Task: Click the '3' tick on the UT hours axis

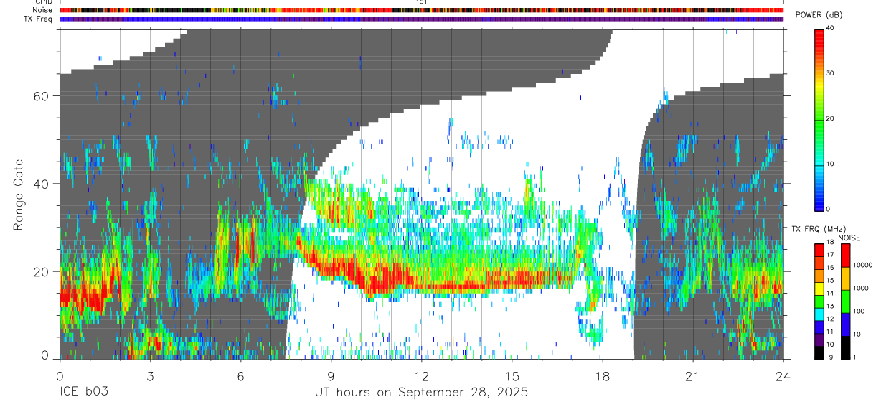Action: pyautogui.click(x=150, y=375)
